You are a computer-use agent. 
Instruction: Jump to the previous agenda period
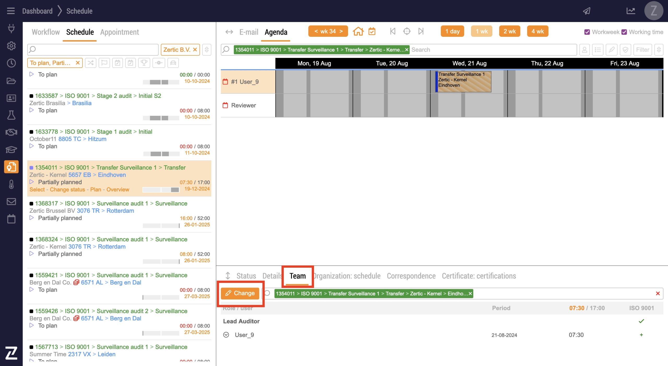[x=392, y=32]
